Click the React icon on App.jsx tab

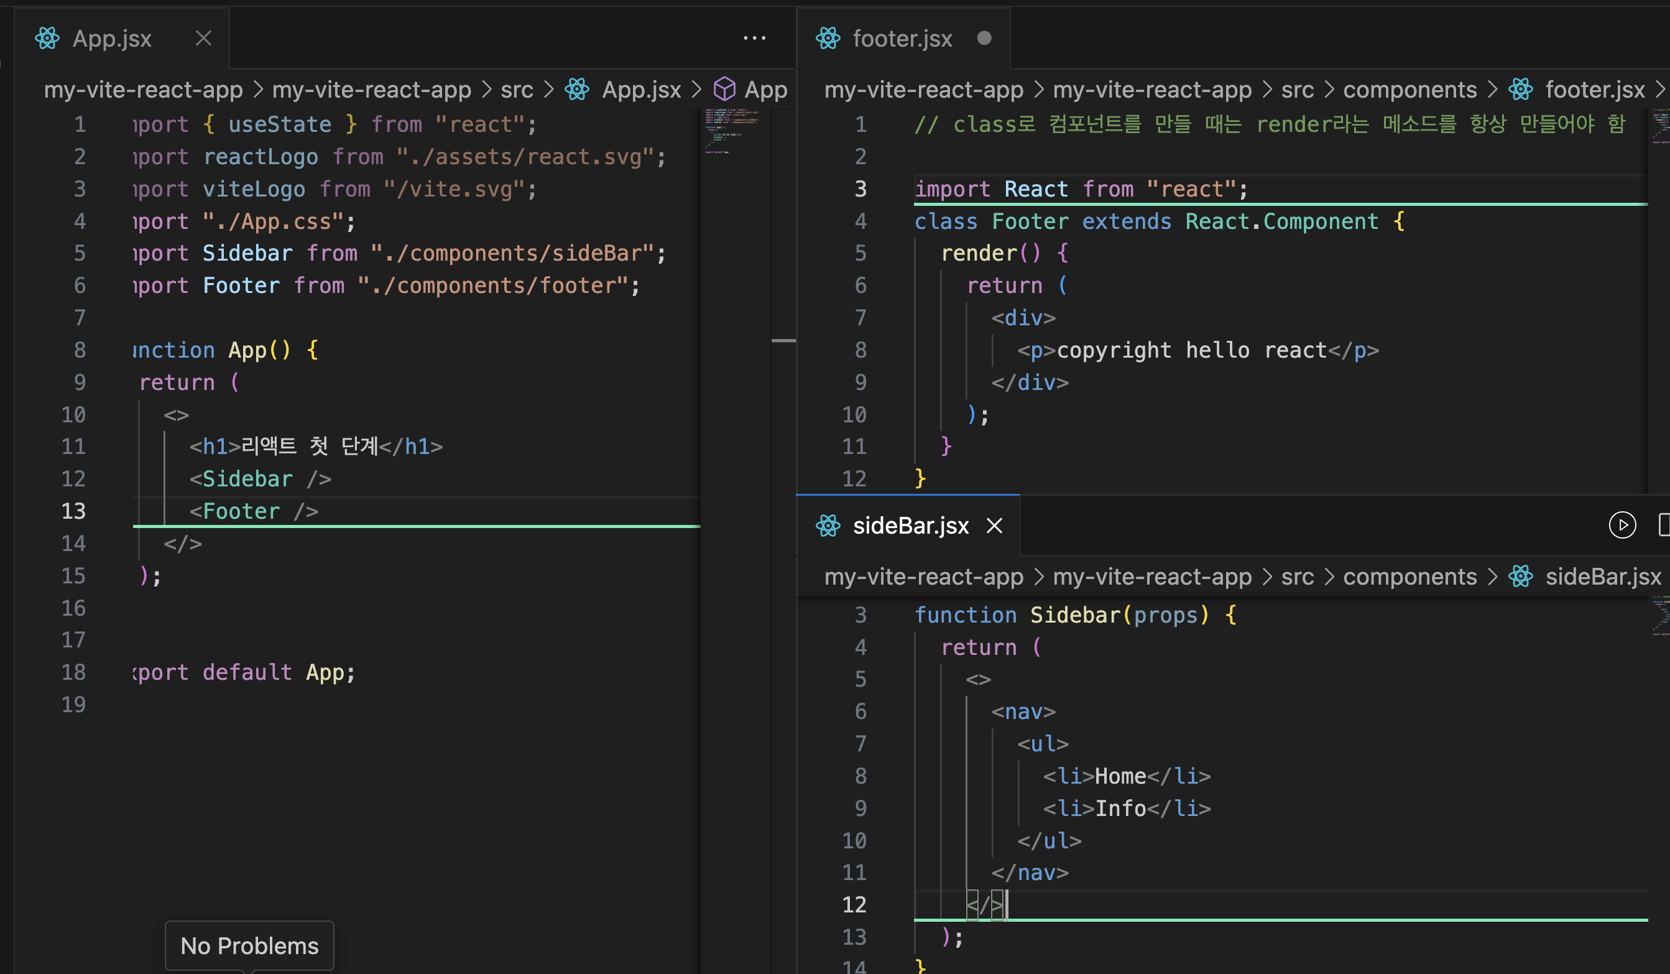pos(47,39)
